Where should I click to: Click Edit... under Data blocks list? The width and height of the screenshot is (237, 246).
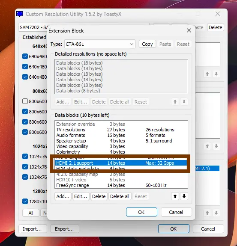coord(81,196)
